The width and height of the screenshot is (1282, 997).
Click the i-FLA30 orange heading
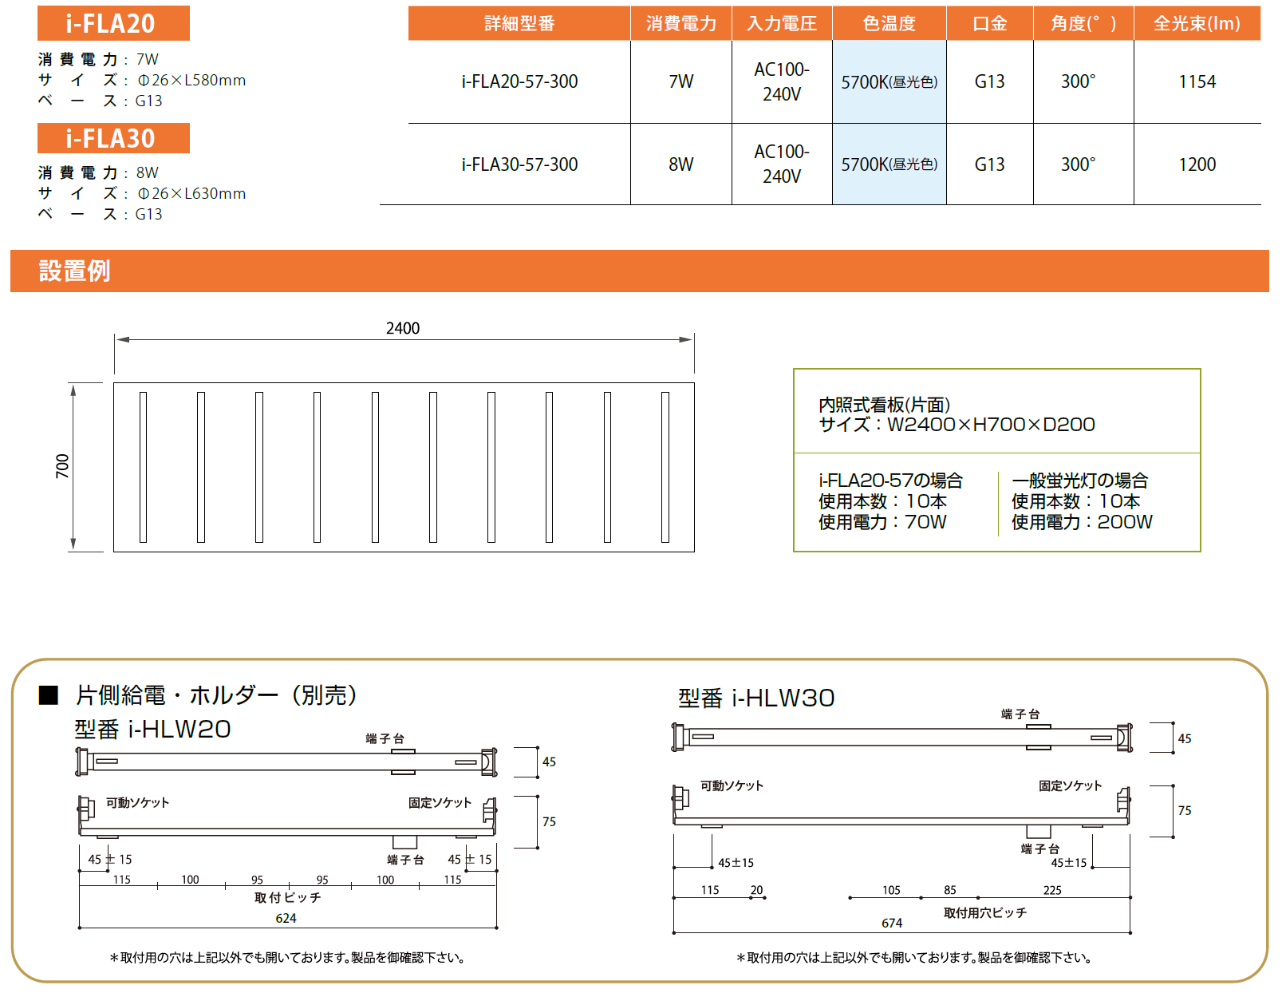click(x=113, y=138)
